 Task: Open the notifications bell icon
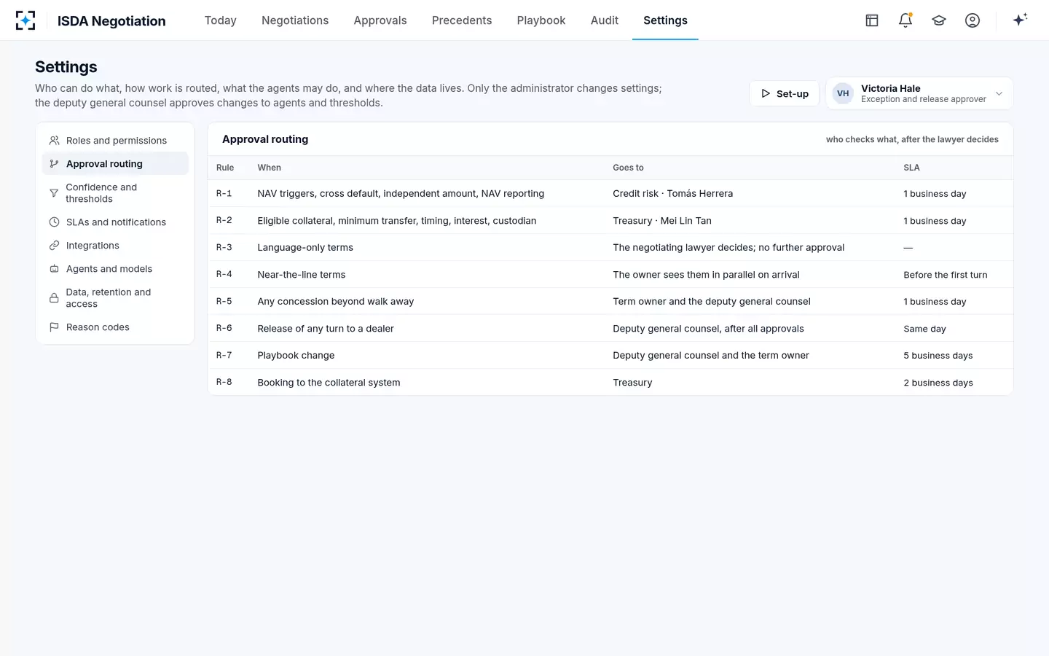pyautogui.click(x=905, y=20)
